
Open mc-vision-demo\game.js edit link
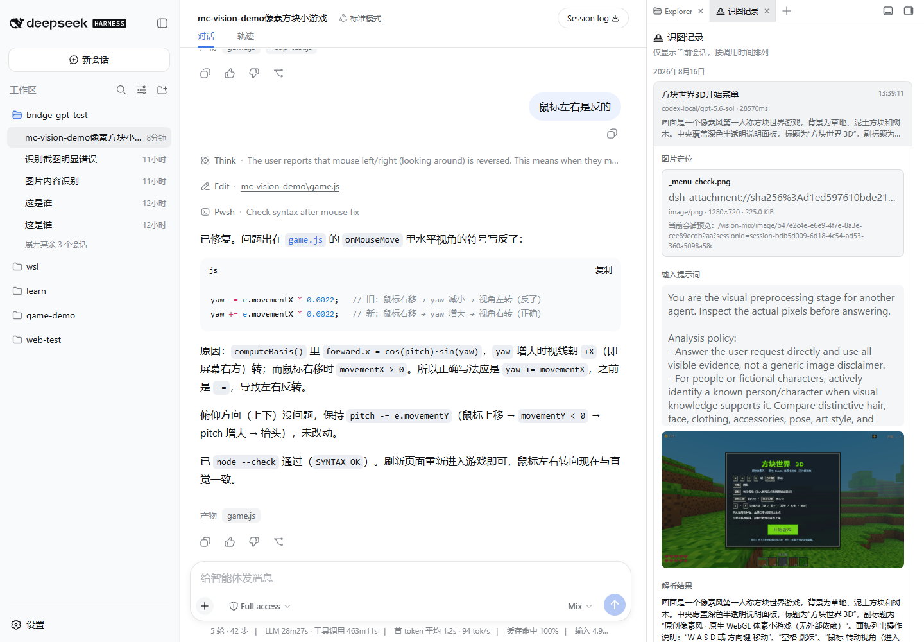(x=290, y=186)
